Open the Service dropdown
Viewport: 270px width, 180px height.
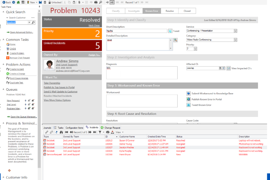click(x=235, y=31)
